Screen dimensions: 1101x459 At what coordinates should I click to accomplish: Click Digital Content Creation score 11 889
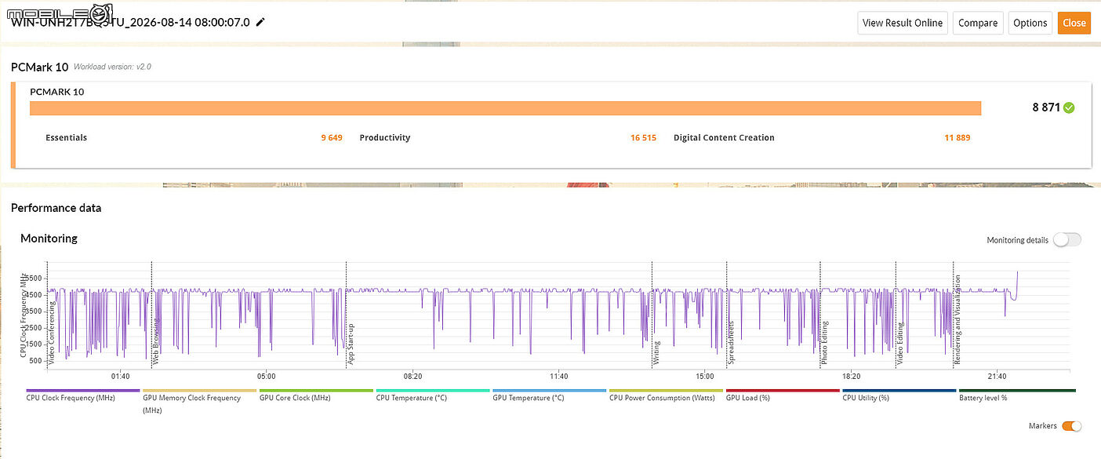pos(957,138)
